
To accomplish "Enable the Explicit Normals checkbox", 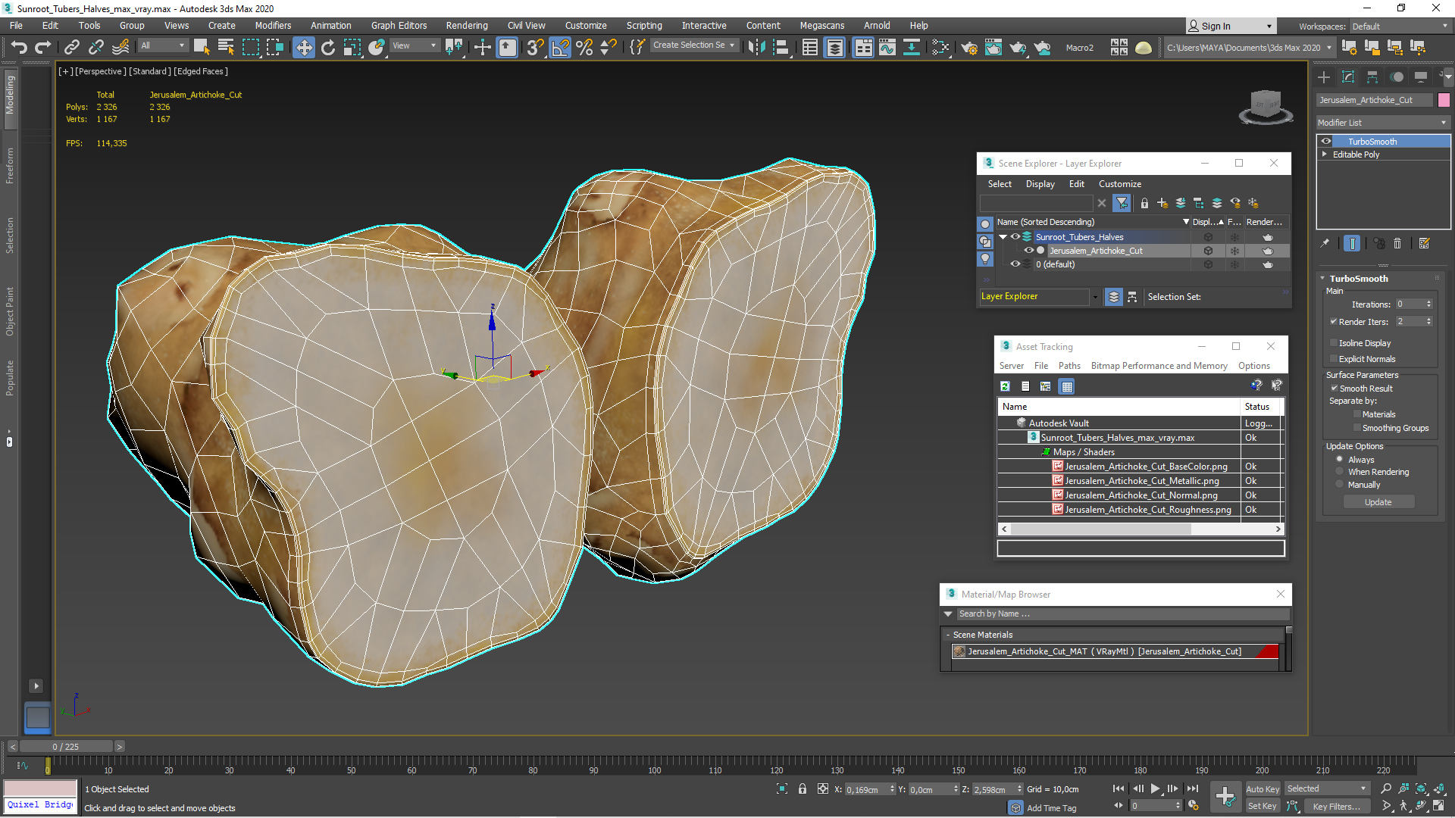I will [x=1335, y=359].
